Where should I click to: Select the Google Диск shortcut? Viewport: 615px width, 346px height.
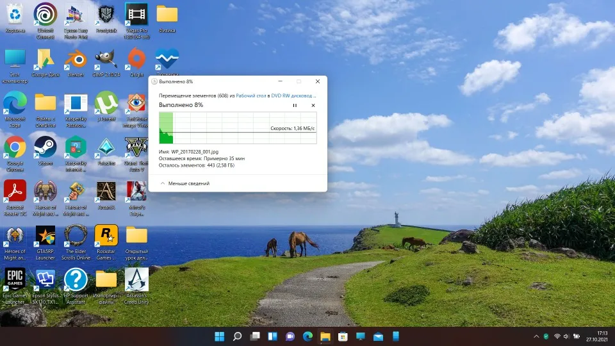(x=45, y=63)
